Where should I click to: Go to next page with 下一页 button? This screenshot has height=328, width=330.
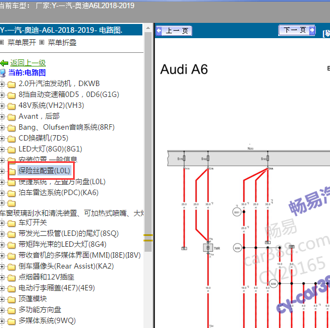[x=297, y=31]
